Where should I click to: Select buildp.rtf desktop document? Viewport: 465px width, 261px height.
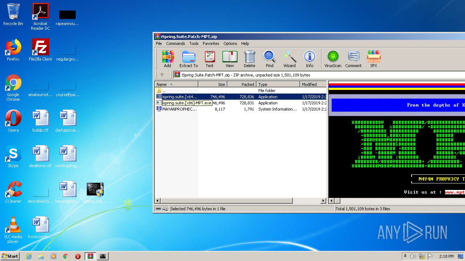click(40, 121)
